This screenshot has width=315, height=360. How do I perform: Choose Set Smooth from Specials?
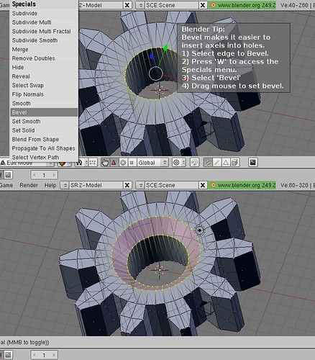click(x=44, y=122)
